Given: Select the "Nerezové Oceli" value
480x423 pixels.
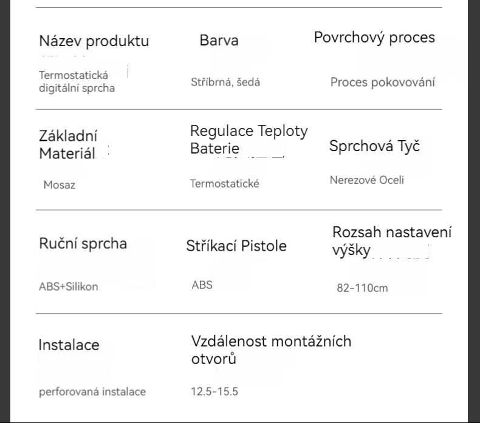Looking at the screenshot, I should (367, 180).
